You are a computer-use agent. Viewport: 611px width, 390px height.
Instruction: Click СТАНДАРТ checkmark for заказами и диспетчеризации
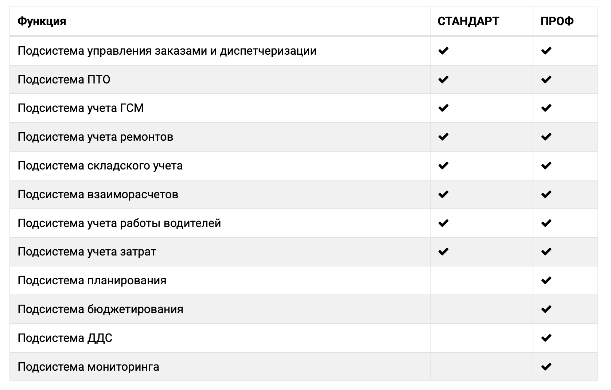click(x=443, y=51)
